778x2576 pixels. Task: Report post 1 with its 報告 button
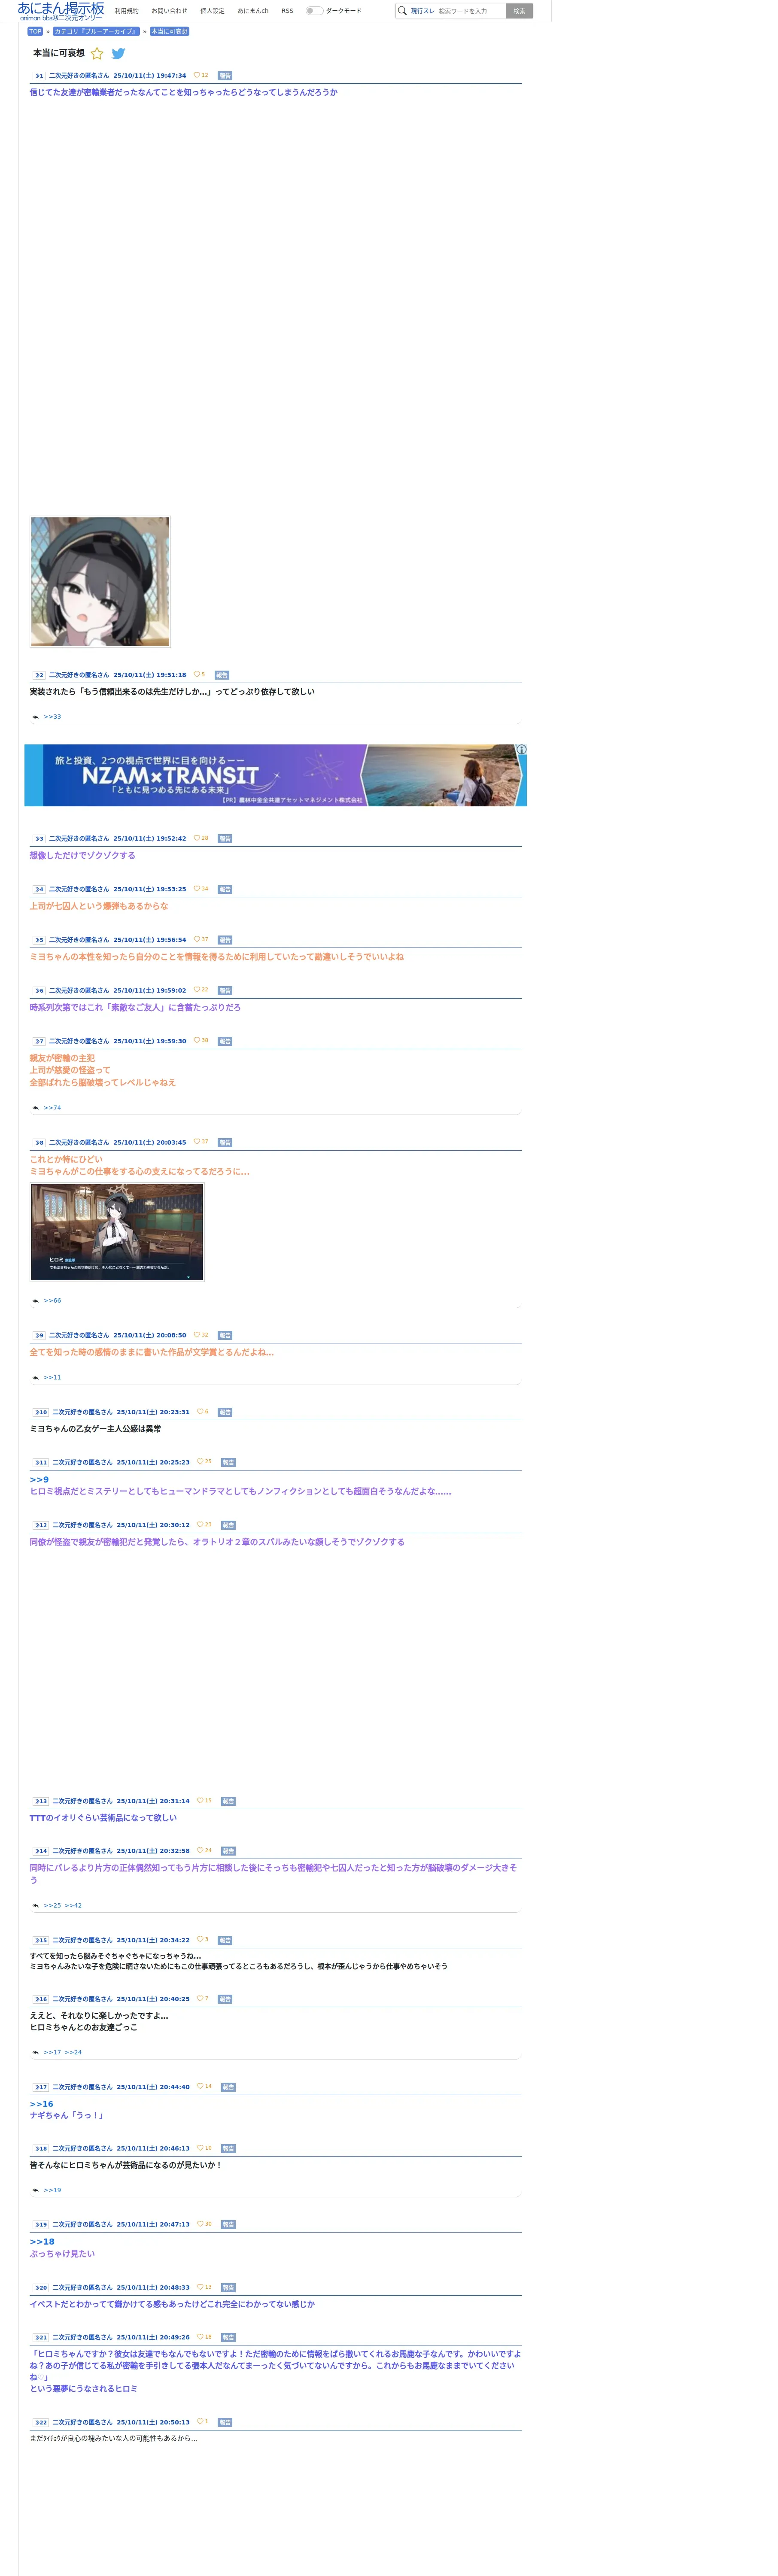click(225, 76)
